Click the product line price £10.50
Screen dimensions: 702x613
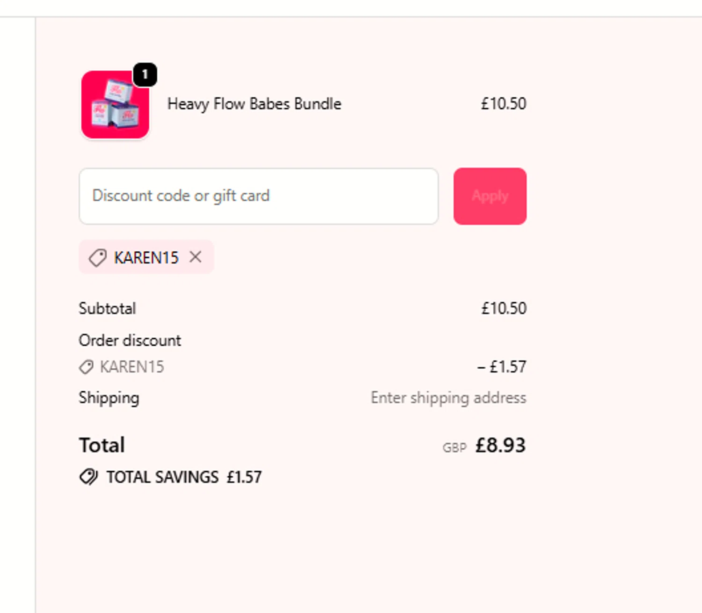[504, 104]
